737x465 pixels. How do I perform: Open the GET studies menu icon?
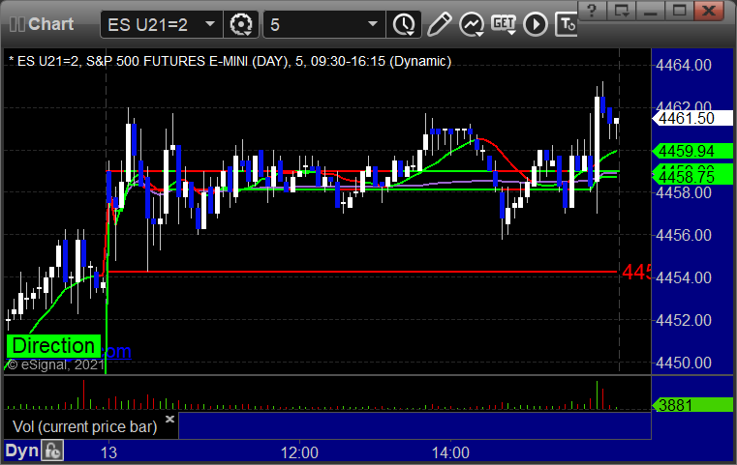[x=504, y=24]
